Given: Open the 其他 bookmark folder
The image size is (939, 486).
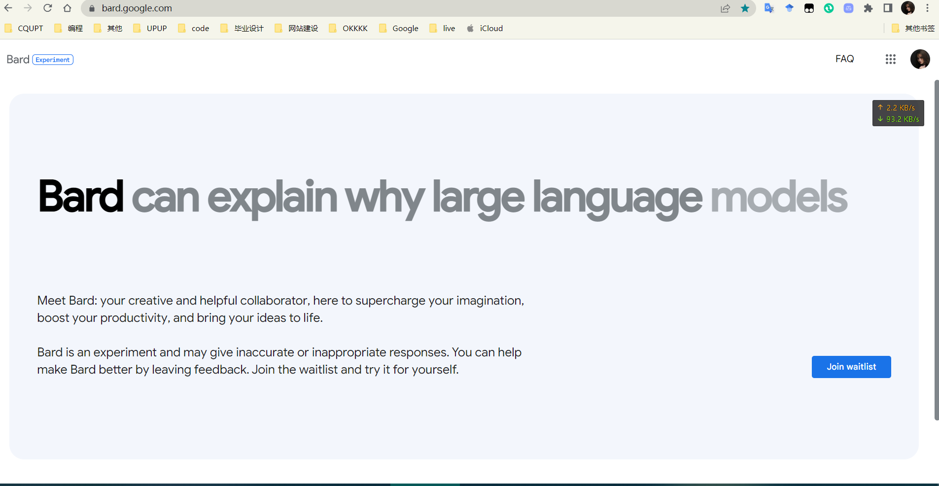Looking at the screenshot, I should (x=108, y=28).
